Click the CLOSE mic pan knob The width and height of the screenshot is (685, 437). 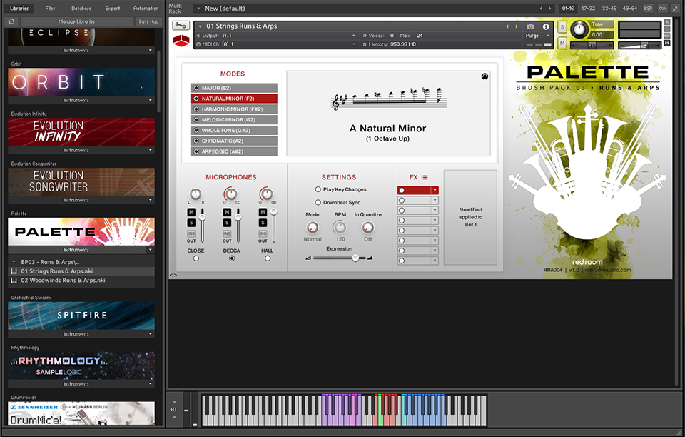(x=196, y=194)
